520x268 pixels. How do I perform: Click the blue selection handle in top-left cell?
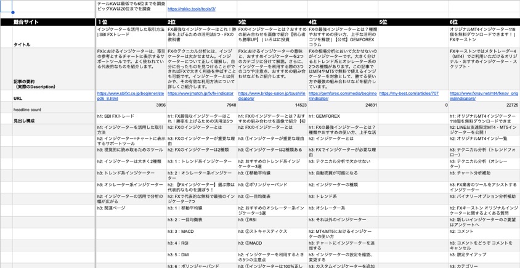[x=12, y=12]
